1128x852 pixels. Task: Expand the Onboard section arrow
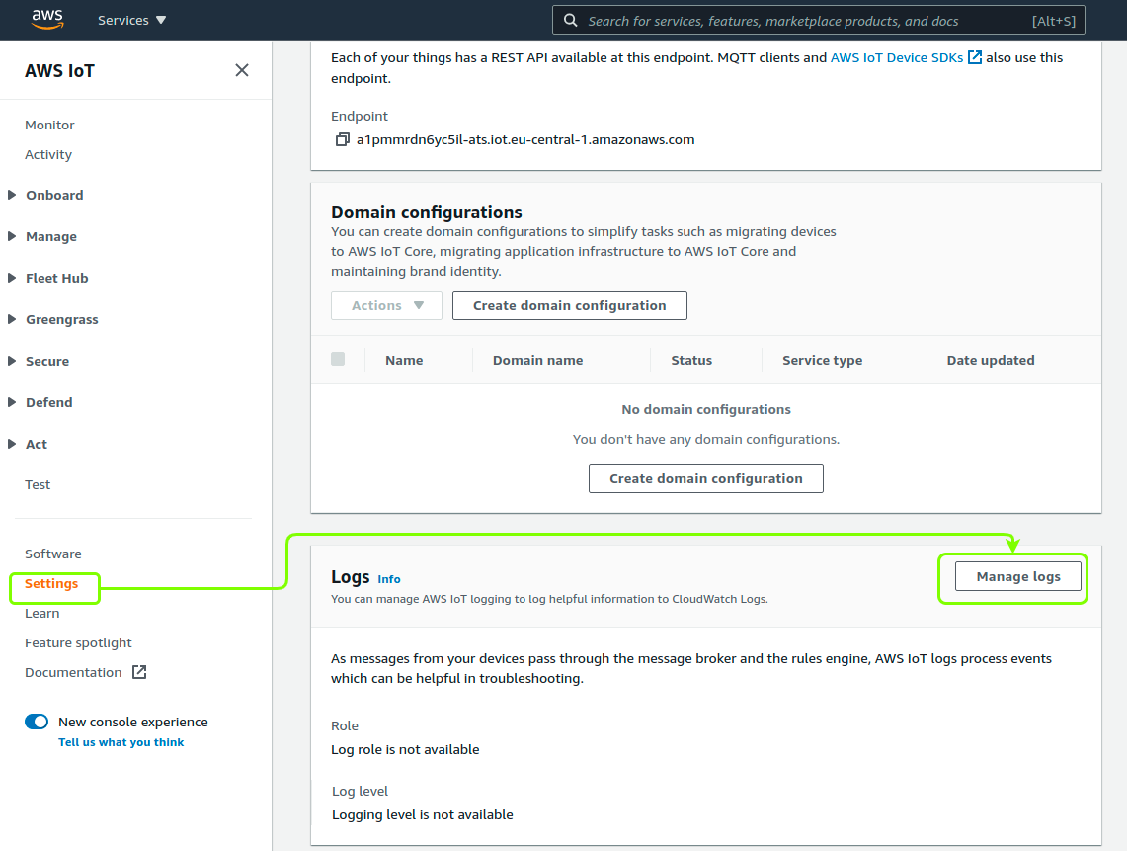(x=12, y=195)
